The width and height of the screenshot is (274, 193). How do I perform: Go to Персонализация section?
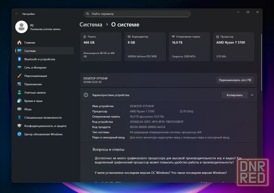click(x=45, y=76)
